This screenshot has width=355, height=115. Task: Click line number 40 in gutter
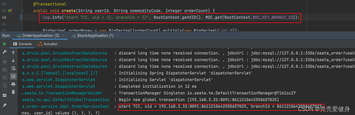pyautogui.click(x=4, y=18)
